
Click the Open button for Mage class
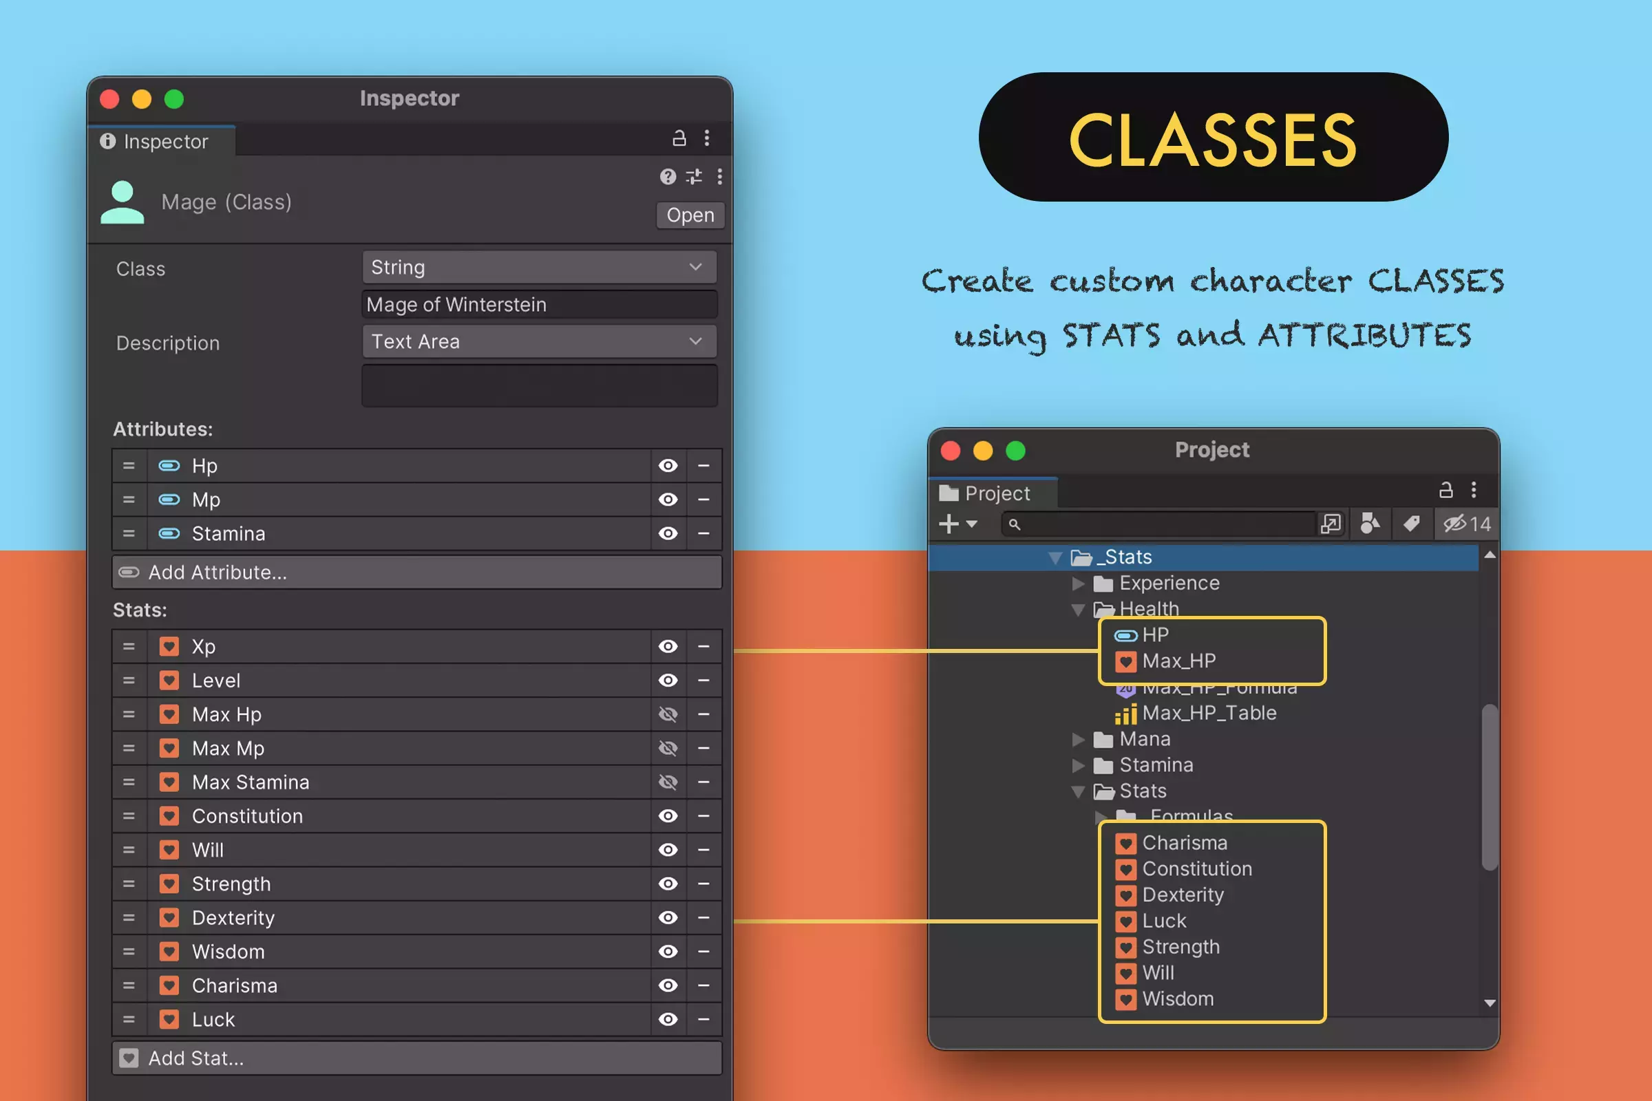pyautogui.click(x=690, y=215)
